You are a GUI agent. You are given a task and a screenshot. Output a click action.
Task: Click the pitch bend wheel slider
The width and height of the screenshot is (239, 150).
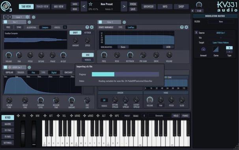click(x=23, y=133)
